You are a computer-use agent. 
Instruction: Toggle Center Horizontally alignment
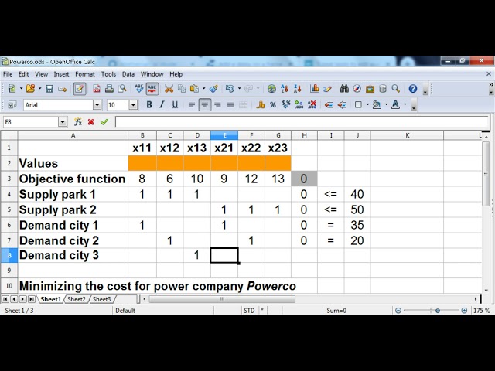point(204,105)
